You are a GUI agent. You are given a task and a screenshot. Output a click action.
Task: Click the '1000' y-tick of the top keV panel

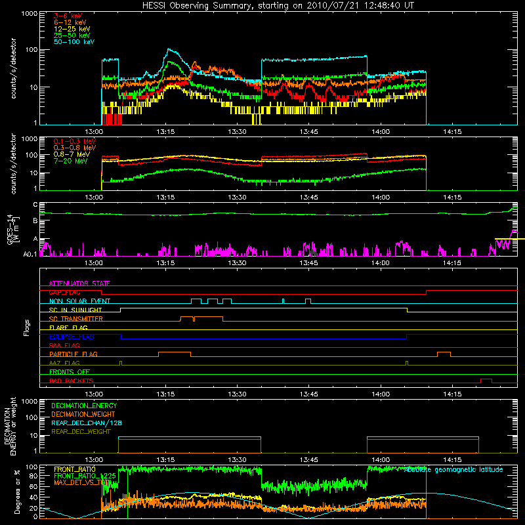(30, 14)
